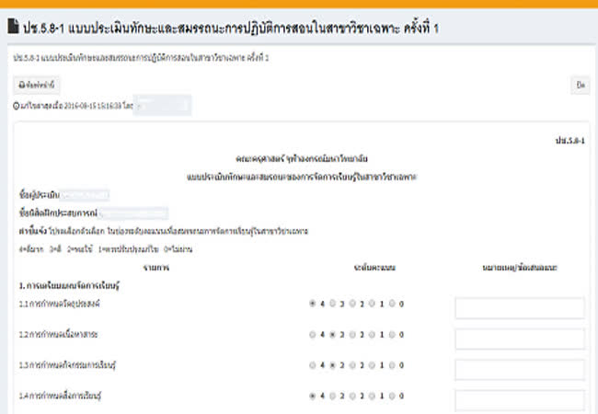Image resolution: width=598 pixels, height=414 pixels.
Task: Click the clock icon near the last-modified timestamp
Action: 16,105
